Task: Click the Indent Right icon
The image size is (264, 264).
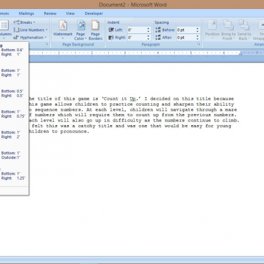Action: (x=111, y=37)
